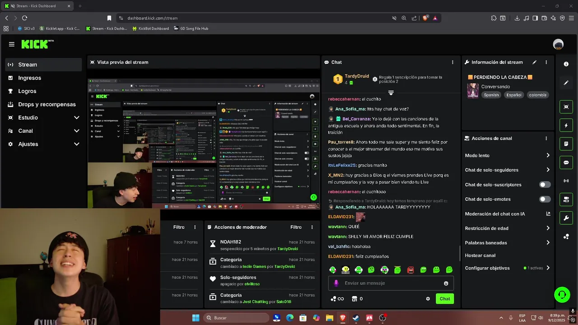Image resolution: width=578 pixels, height=325 pixels.
Task: Expand the Ajustes sidebar section
Action: (43, 144)
